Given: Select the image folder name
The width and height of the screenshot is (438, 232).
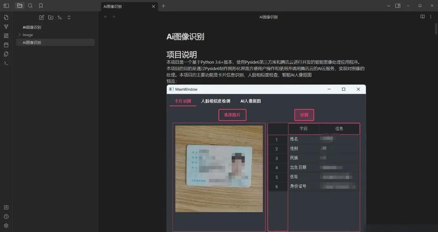Looking at the screenshot, I should tap(28, 35).
